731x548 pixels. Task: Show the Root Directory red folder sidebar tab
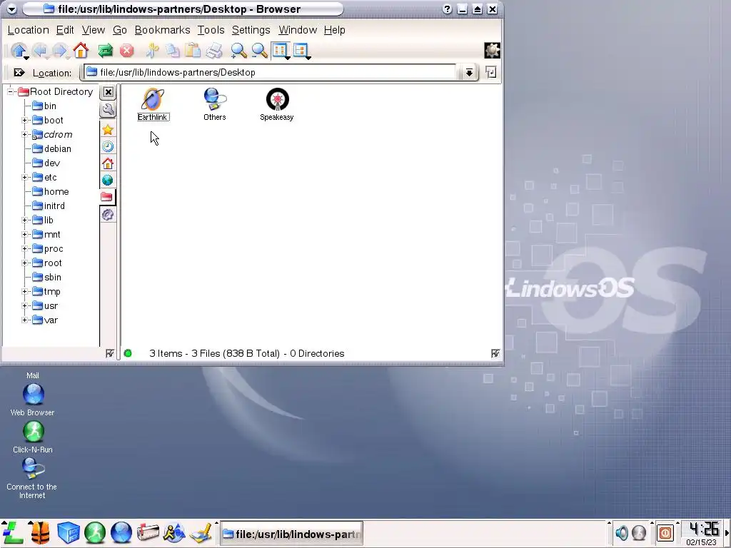coord(107,197)
